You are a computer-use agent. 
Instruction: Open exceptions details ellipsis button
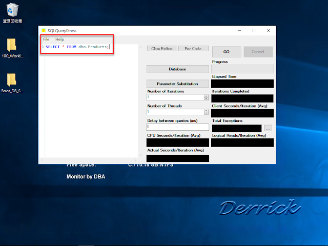pyautogui.click(x=268, y=128)
